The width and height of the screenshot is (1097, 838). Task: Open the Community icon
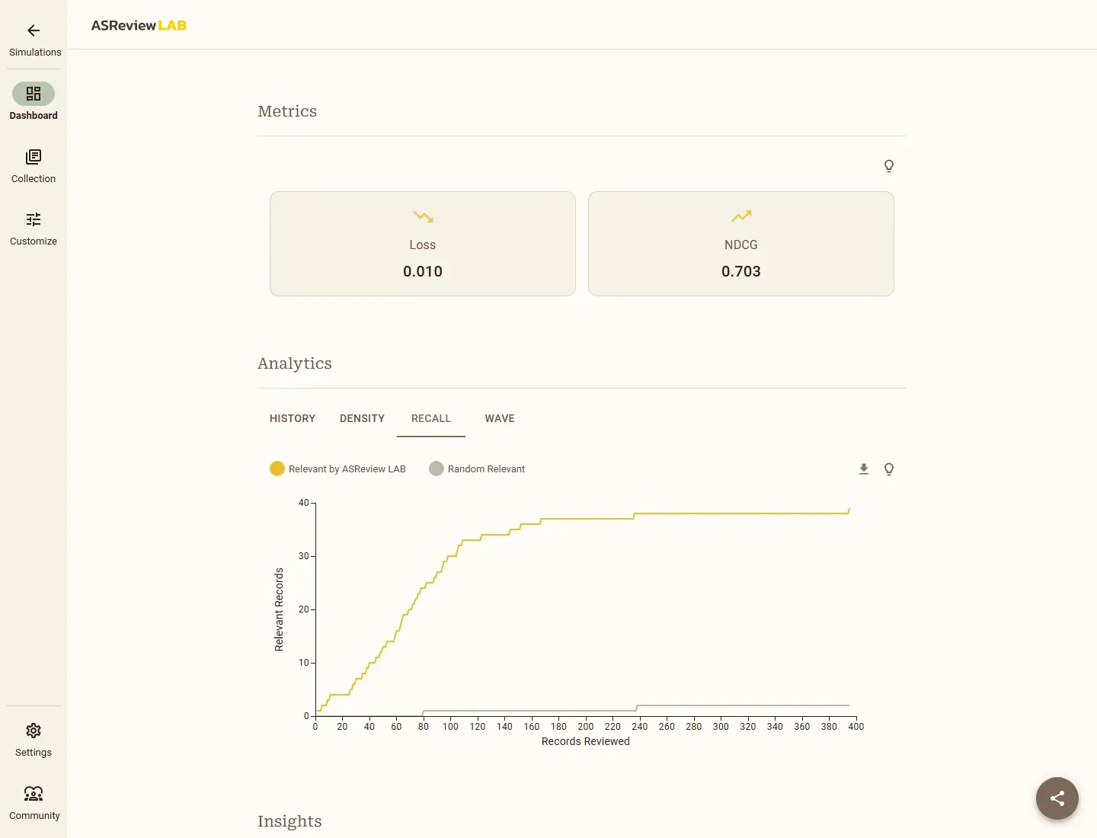[34, 794]
